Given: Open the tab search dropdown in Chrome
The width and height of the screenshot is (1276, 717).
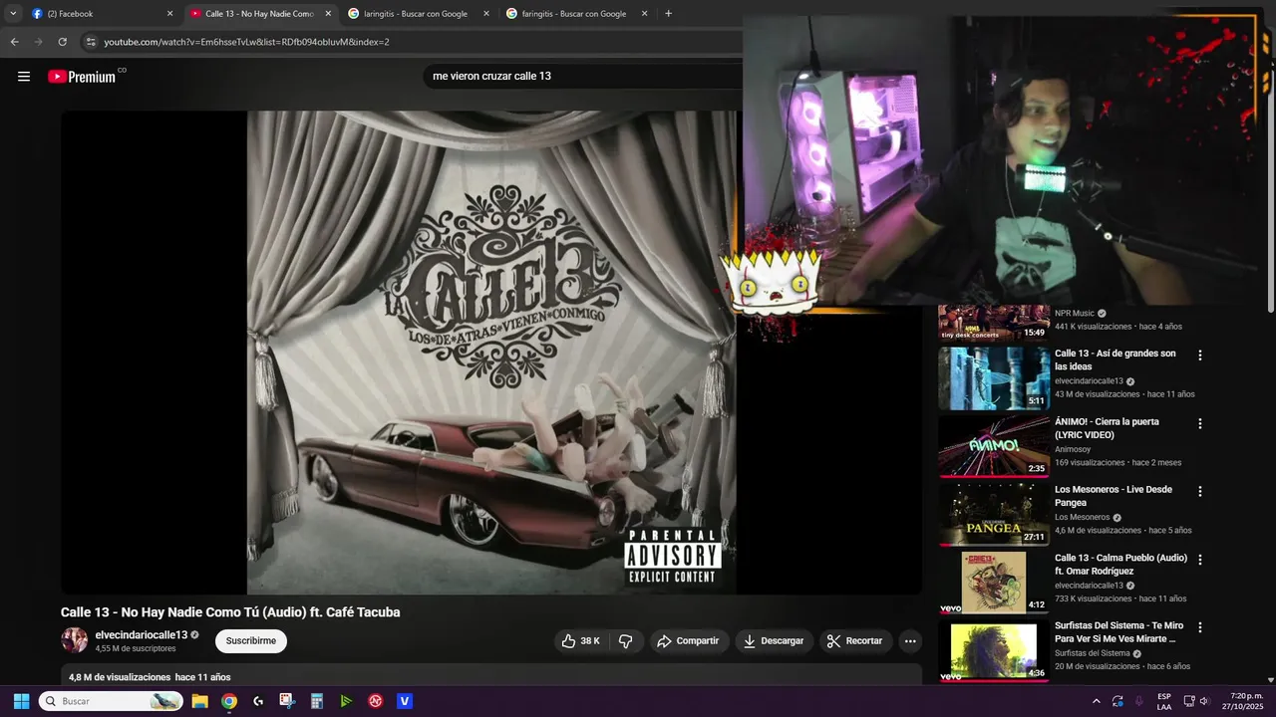Looking at the screenshot, I should click(13, 14).
